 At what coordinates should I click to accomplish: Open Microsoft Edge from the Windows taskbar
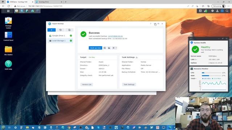click(x=170, y=127)
